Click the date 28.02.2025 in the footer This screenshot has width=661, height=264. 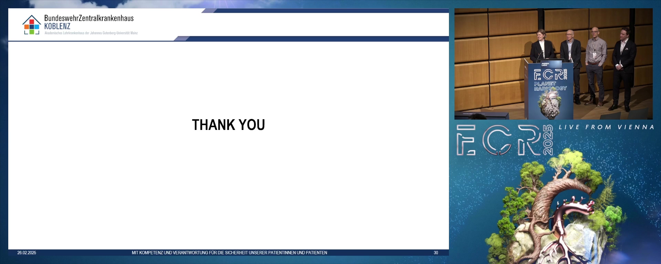click(27, 253)
